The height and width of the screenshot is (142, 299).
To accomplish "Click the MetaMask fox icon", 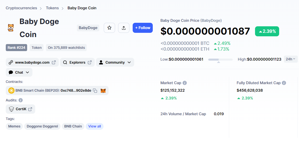I will pyautogui.click(x=103, y=90).
